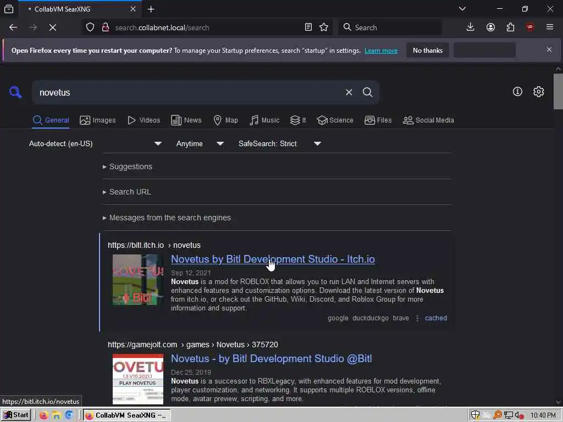
Task: Open the file explorer quick launch icon
Action: coord(57,415)
